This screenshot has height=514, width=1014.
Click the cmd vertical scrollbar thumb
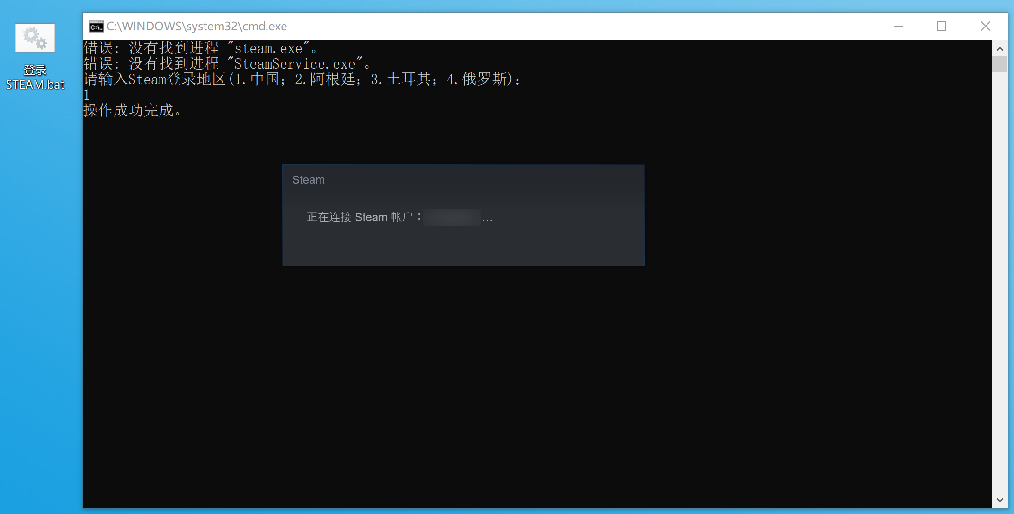pos(1000,64)
